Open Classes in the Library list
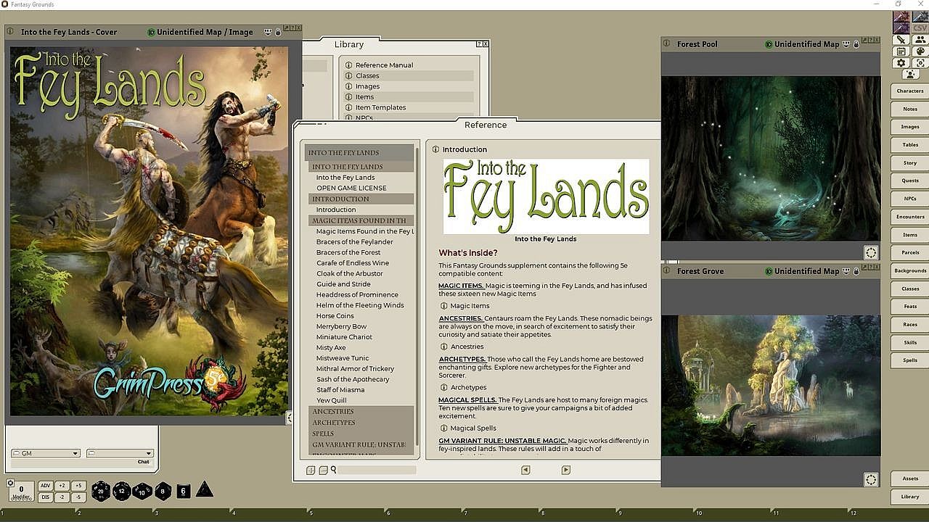The width and height of the screenshot is (929, 522). tap(367, 75)
